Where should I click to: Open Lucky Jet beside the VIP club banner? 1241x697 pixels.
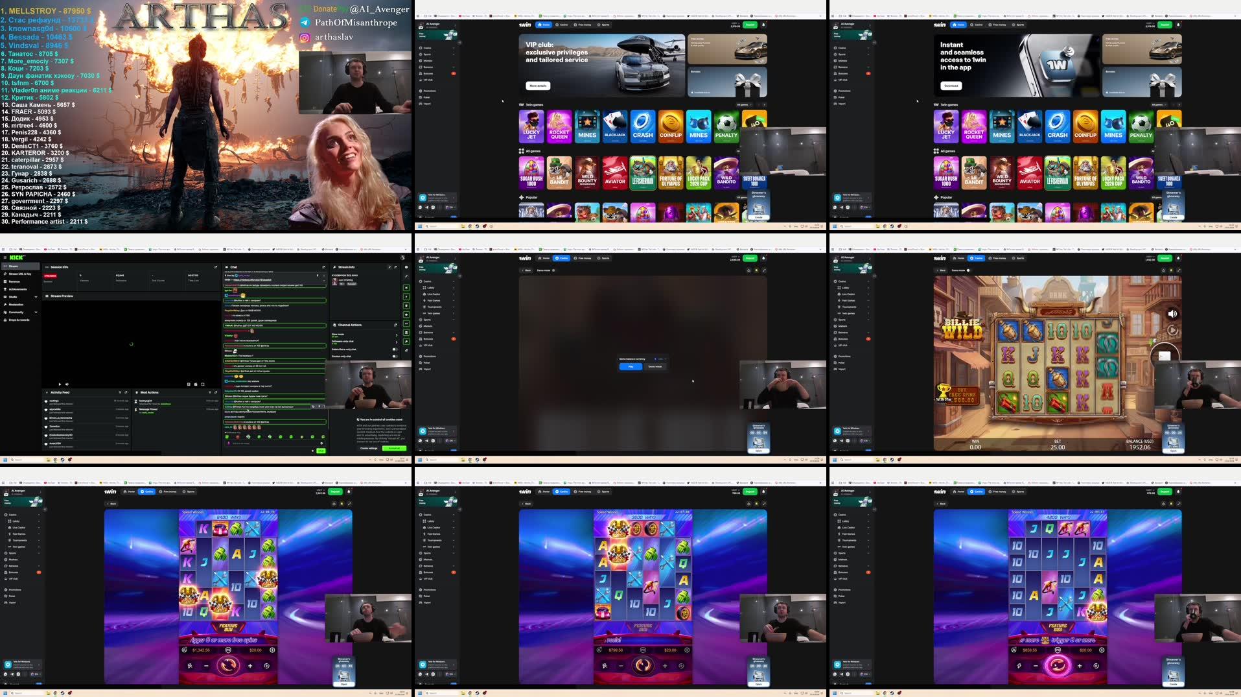tap(531, 126)
